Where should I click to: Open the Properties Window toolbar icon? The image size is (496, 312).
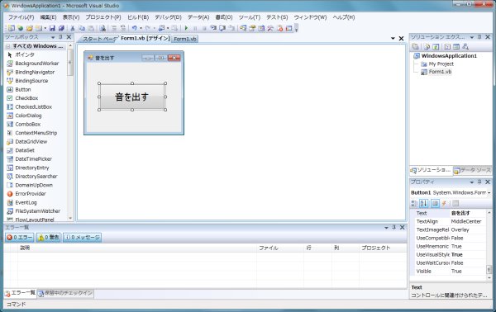[x=252, y=28]
